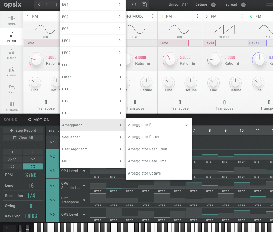The height and width of the screenshot is (232, 273).
Task: Open the RING MOD operator three-dot menu
Action: pyautogui.click(x=153, y=16)
